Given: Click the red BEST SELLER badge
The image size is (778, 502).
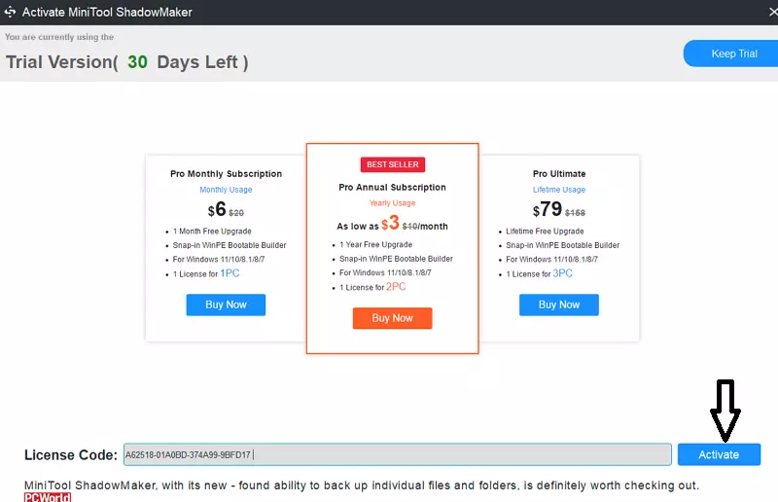Looking at the screenshot, I should tap(393, 164).
